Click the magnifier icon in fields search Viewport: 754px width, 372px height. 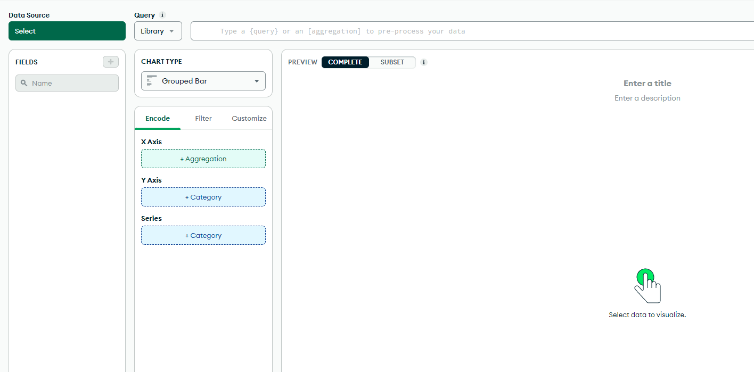pyautogui.click(x=24, y=83)
